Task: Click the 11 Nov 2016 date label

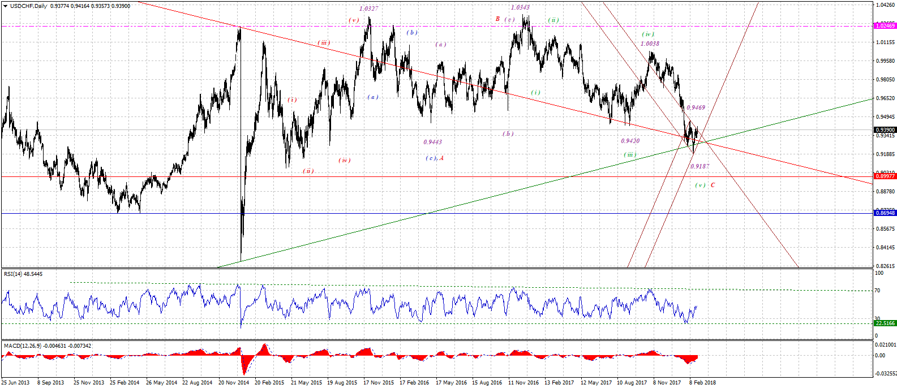Action: pyautogui.click(x=523, y=383)
